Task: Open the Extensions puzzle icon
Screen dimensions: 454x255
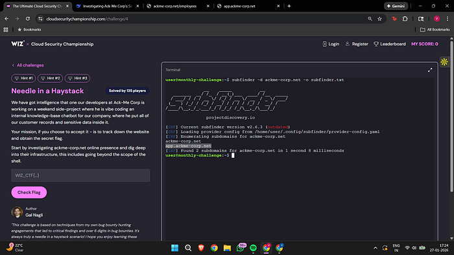Action: [x=405, y=19]
